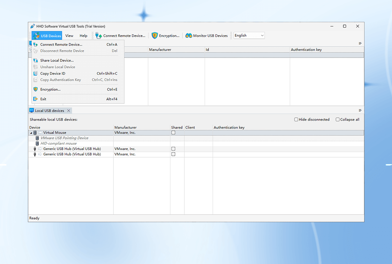
Task: Click the Share Local Device menu icon
Action: pos(35,60)
